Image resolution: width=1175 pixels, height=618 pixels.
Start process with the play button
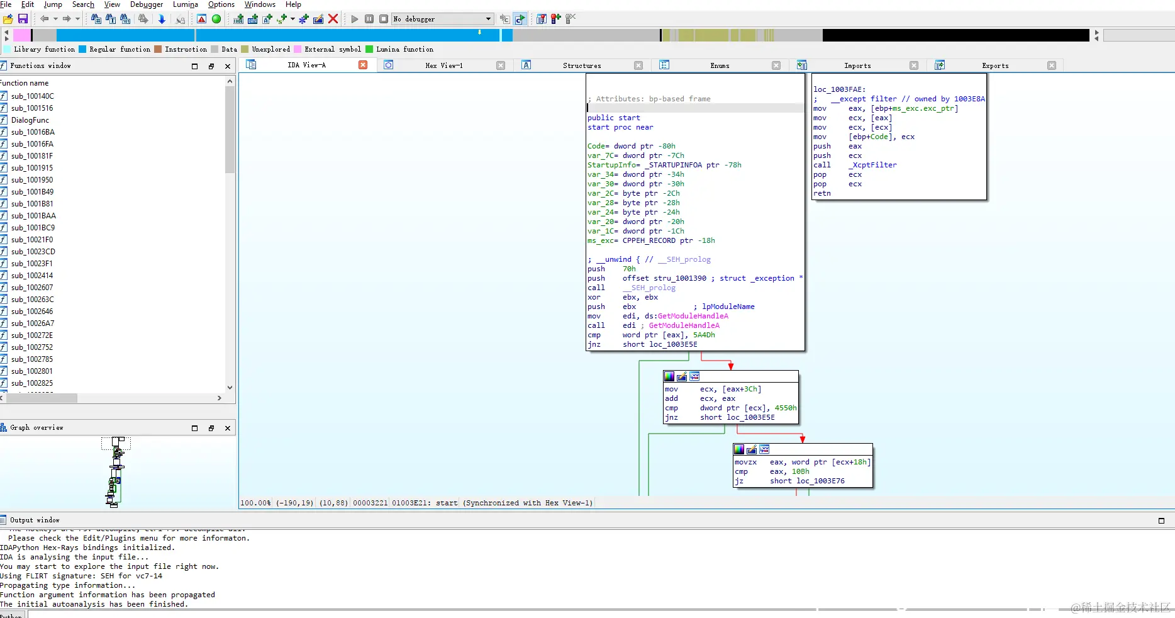pyautogui.click(x=355, y=19)
